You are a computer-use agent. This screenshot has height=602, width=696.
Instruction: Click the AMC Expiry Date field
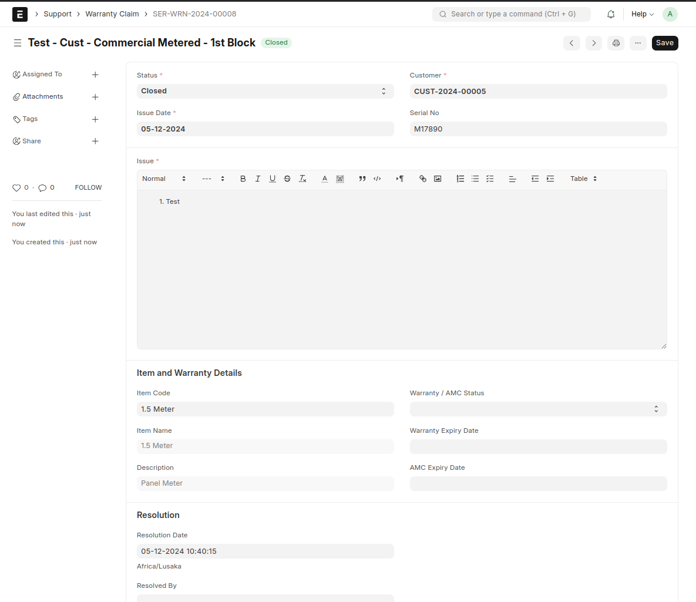538,483
